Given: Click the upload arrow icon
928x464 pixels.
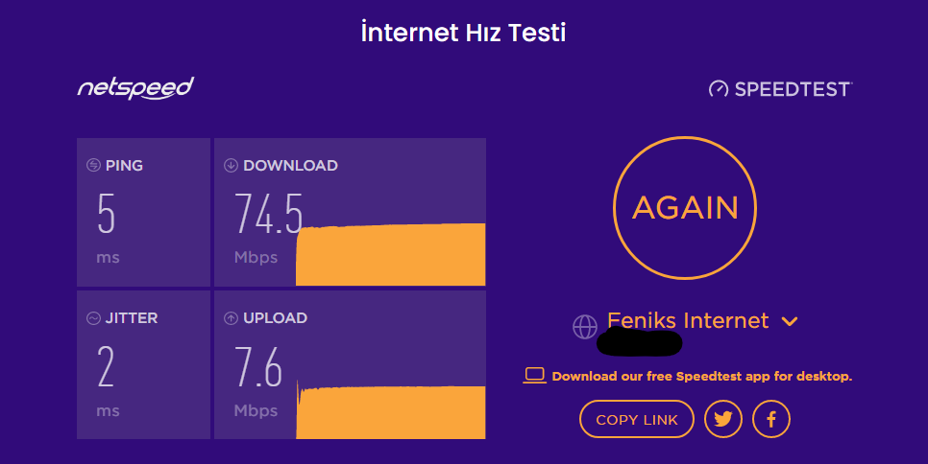Looking at the screenshot, I should [231, 317].
